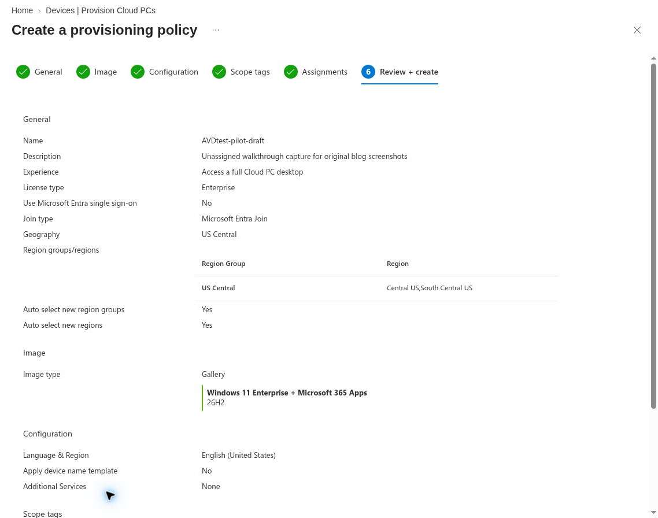Viewport: 658px width, 518px height.
Task: Click the 26H2 version text
Action: click(x=216, y=402)
